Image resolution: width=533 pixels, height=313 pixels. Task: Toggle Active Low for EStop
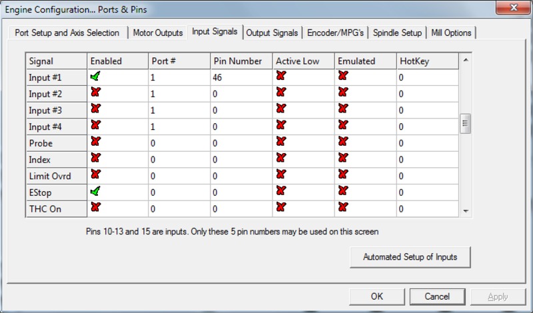point(281,192)
